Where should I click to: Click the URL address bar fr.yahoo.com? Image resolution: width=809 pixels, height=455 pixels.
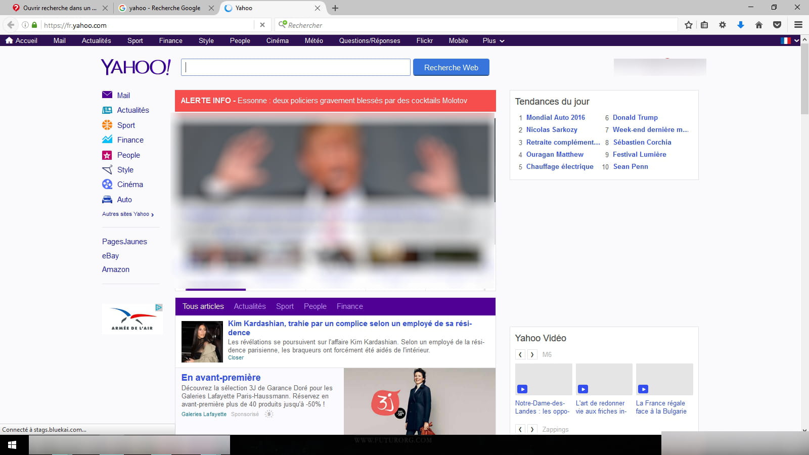pos(147,25)
